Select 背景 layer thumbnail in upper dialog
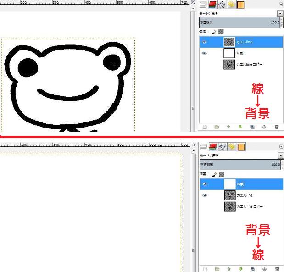284x272 pixels. tap(229, 53)
